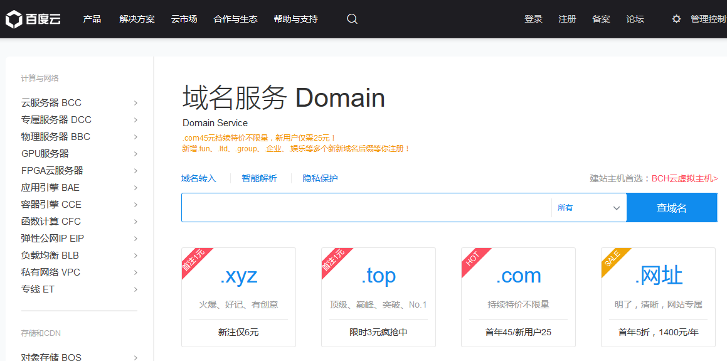Open 管理控制台
Image resolution: width=727 pixels, height=361 pixels.
tap(708, 19)
